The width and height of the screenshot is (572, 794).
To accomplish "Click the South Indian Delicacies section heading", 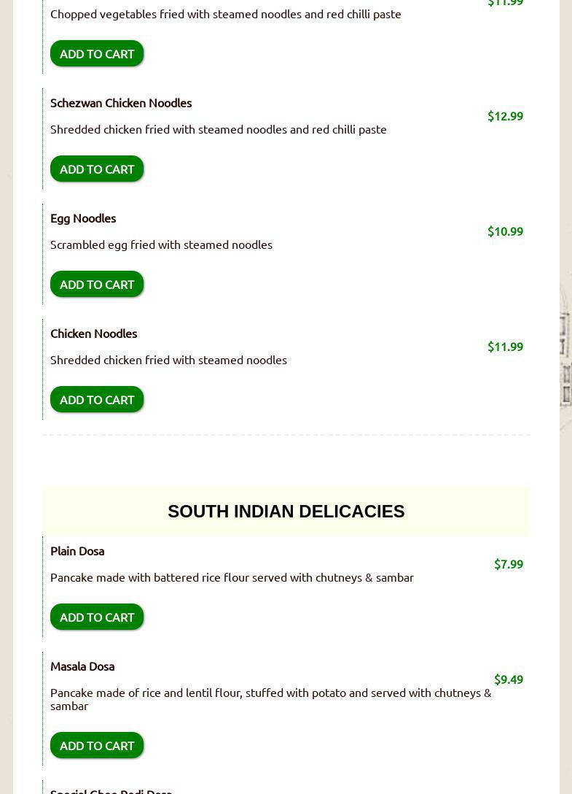I will pos(286,512).
